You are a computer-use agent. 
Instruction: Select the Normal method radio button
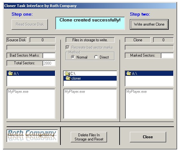pyautogui.click(x=73, y=57)
